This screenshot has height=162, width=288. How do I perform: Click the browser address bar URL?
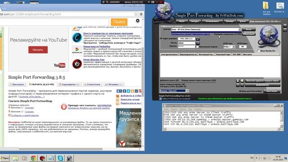pos(30,14)
